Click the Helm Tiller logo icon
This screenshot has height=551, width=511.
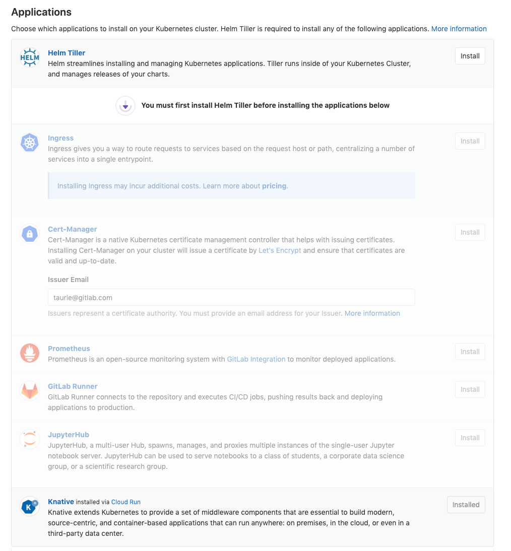tap(30, 58)
